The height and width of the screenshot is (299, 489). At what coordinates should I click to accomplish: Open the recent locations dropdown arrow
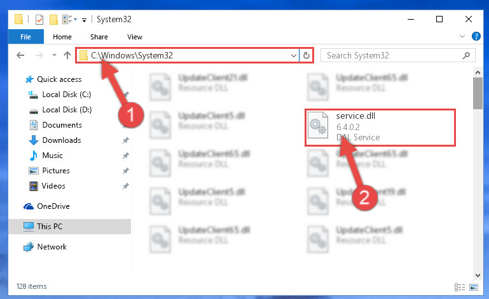[x=54, y=55]
